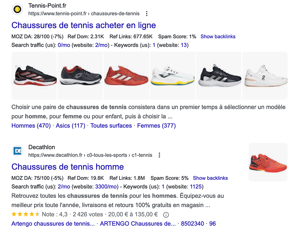Viewport: 296px width, 240px height.
Task: Click 'Ref Dom: 2.31K' text
Action: coord(86,37)
